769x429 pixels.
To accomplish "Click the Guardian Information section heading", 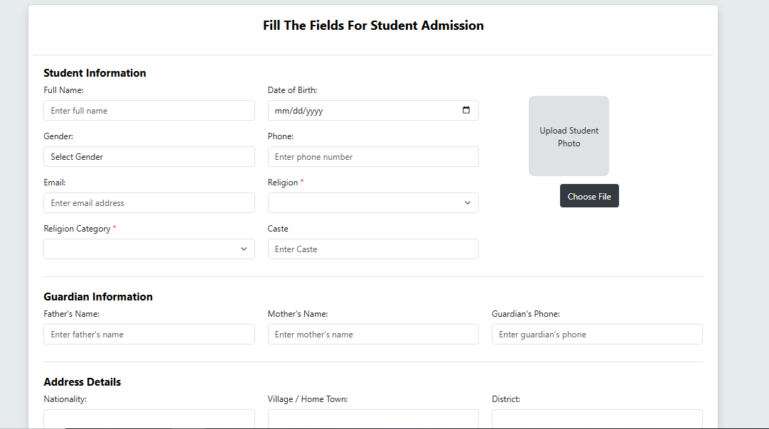I will 98,297.
